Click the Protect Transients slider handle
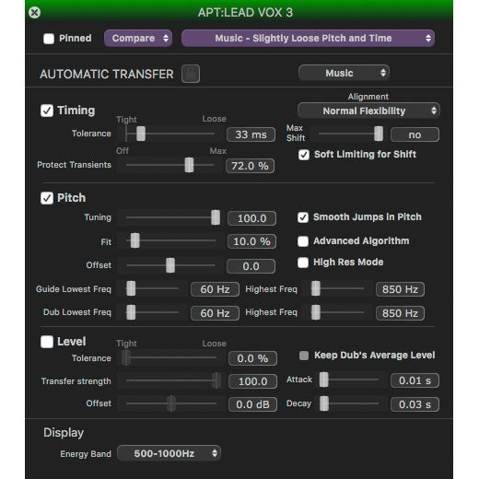This screenshot has width=479, height=479. (x=189, y=165)
